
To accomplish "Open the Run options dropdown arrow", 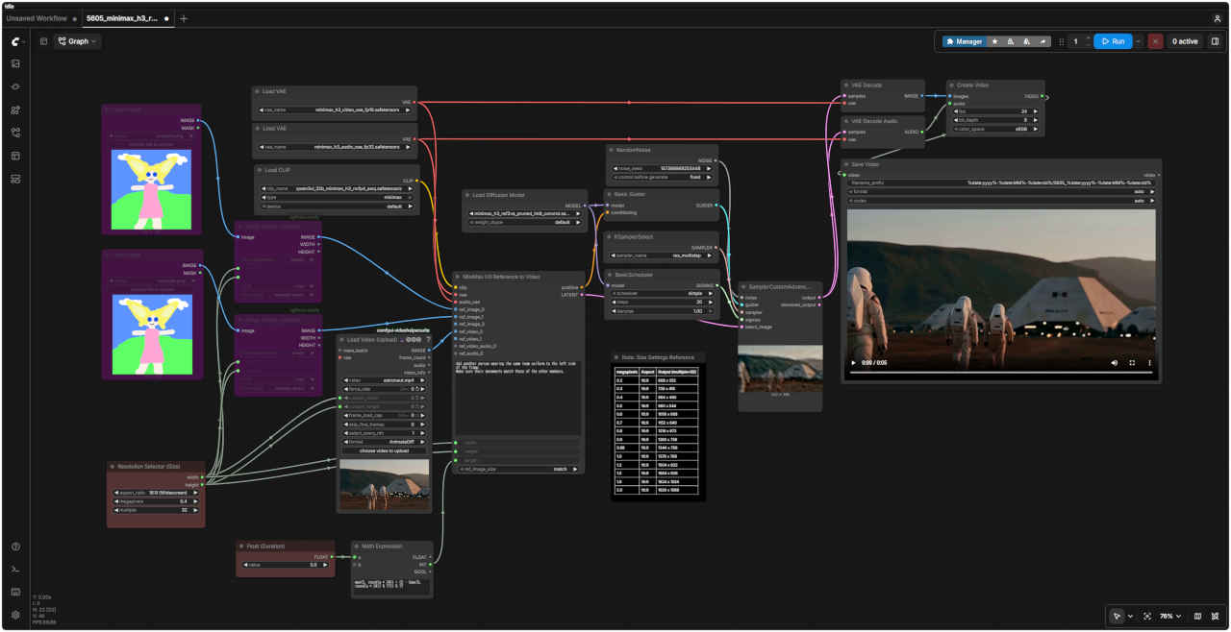I will (x=1139, y=41).
